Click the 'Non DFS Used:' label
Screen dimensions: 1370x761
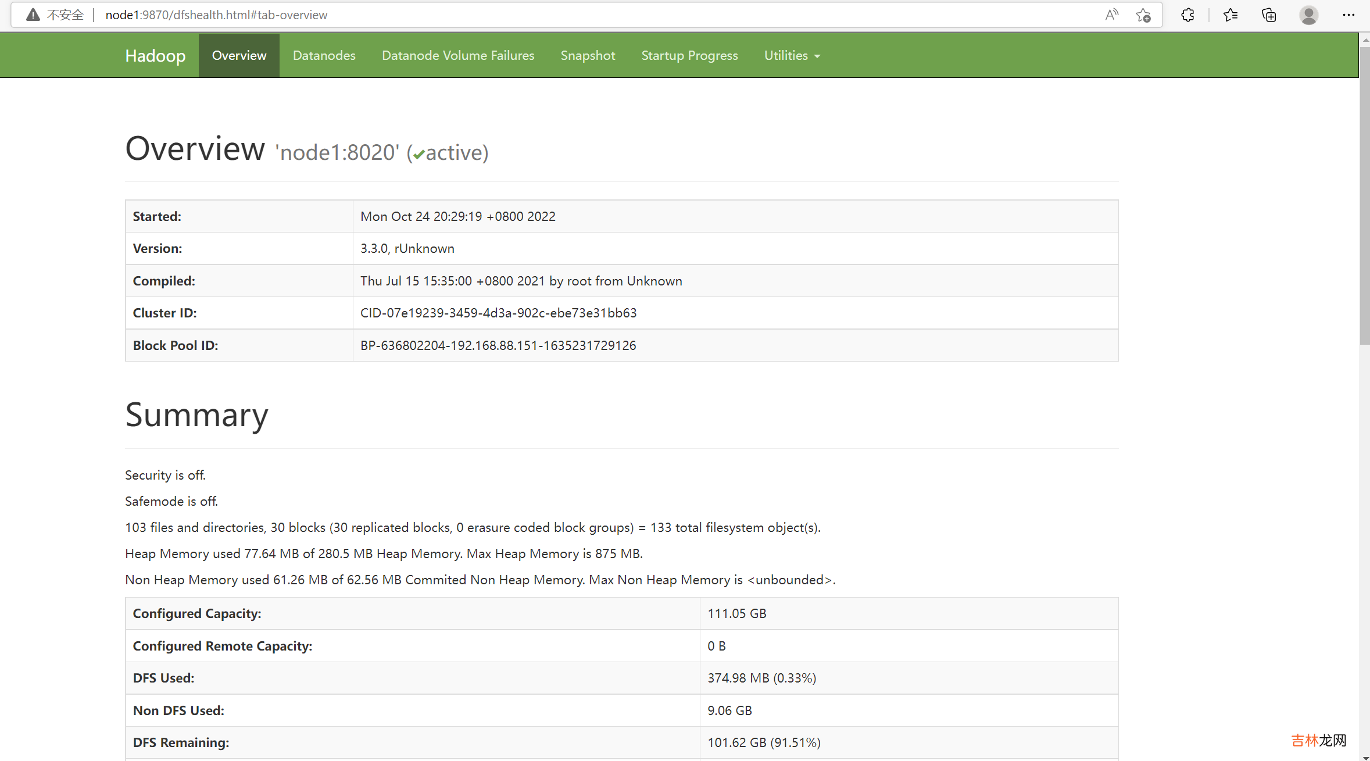tap(178, 710)
